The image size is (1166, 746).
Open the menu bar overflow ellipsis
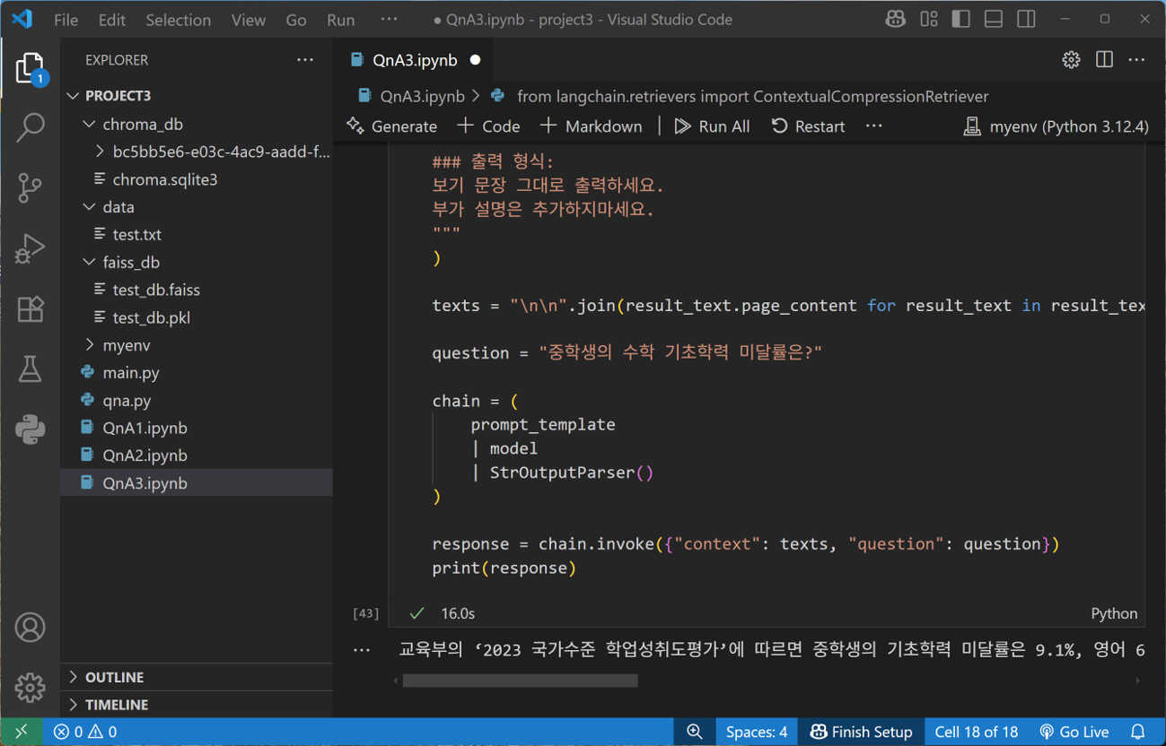(x=389, y=20)
